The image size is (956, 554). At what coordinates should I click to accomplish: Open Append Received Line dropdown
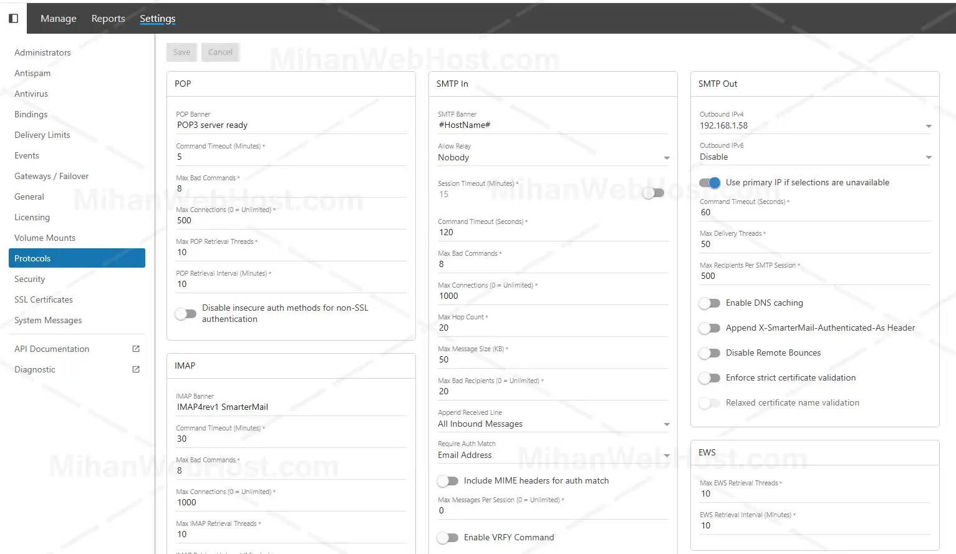tap(553, 424)
